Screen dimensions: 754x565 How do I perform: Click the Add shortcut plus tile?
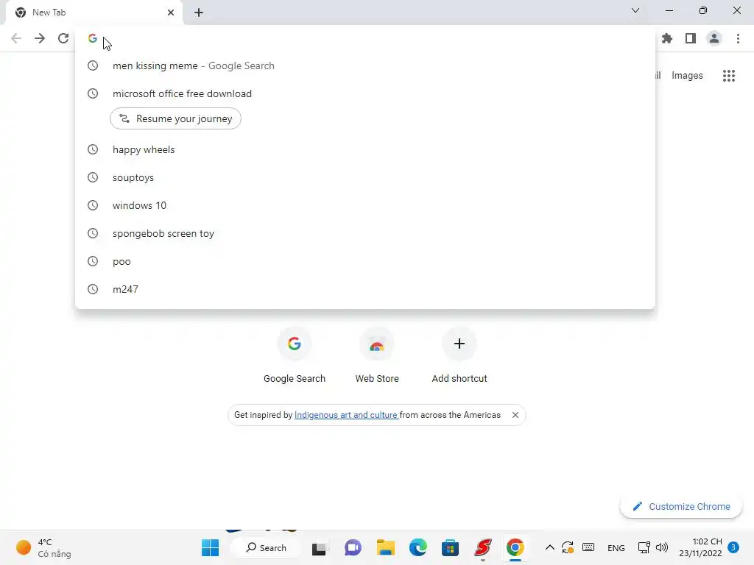[x=459, y=355]
